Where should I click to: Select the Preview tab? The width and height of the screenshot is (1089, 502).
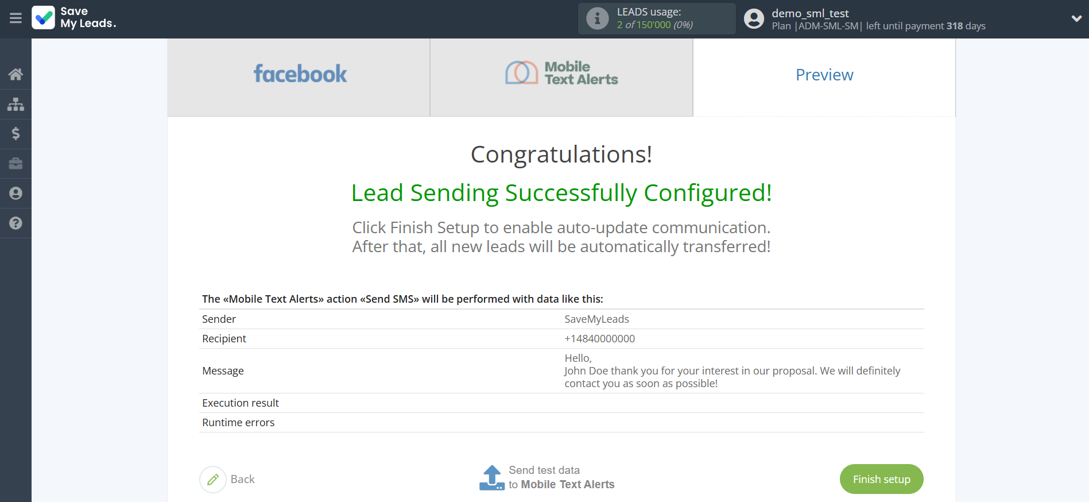click(824, 75)
